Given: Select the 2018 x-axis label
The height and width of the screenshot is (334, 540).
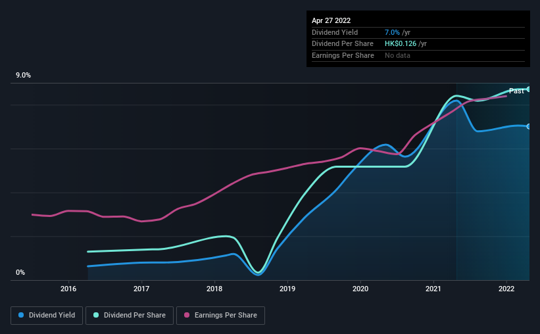Looking at the screenshot, I should [x=214, y=289].
